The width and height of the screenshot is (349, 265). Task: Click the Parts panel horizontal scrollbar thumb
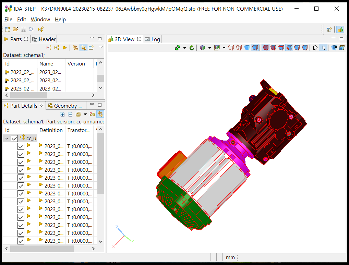pos(29,95)
